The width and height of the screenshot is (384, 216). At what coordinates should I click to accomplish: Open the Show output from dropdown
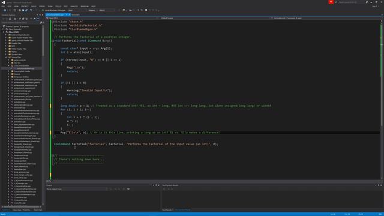coord(84,189)
